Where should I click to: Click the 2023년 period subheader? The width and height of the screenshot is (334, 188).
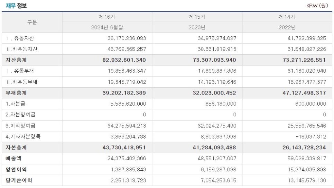click(x=197, y=28)
